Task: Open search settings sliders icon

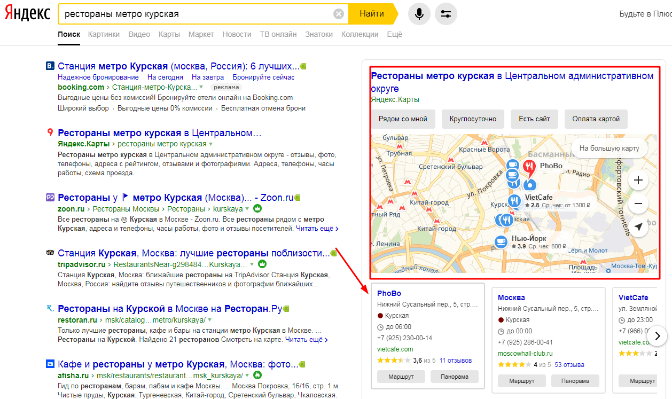Action: [x=446, y=14]
